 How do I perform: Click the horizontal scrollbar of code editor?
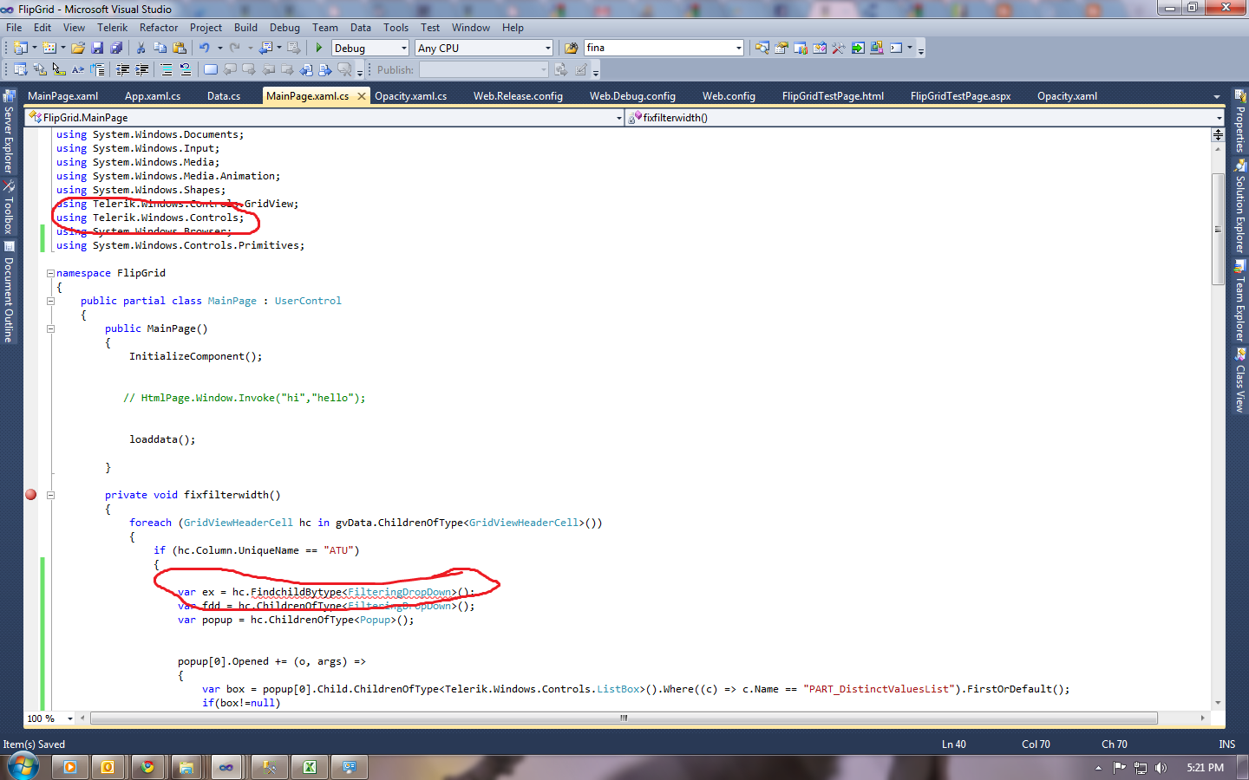(x=624, y=718)
